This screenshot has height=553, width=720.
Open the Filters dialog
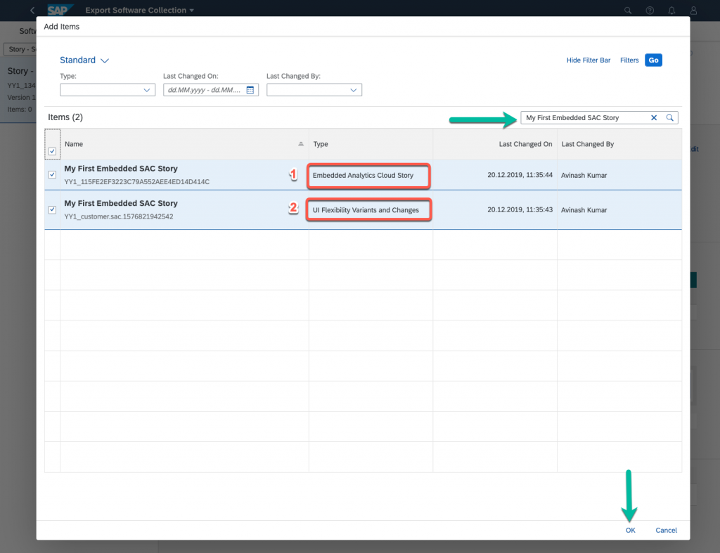pos(629,60)
